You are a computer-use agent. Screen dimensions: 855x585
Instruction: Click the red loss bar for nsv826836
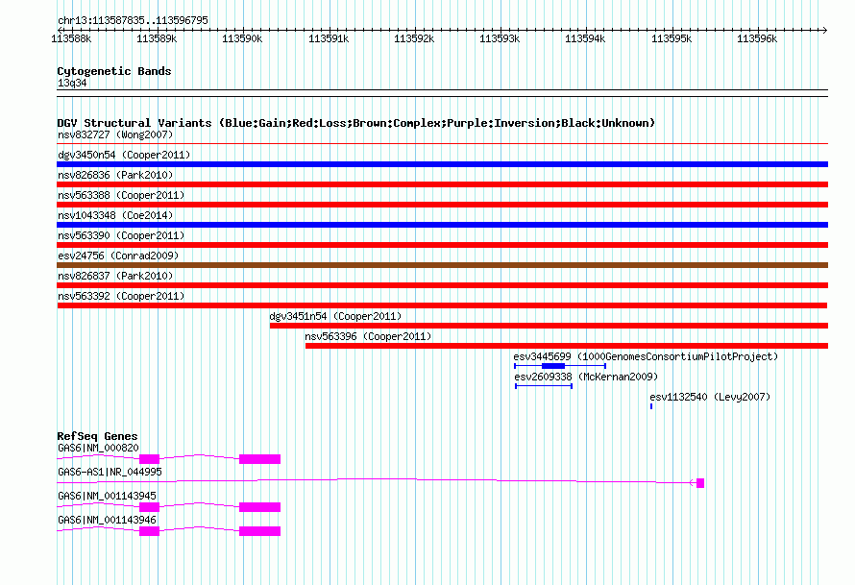click(x=442, y=184)
